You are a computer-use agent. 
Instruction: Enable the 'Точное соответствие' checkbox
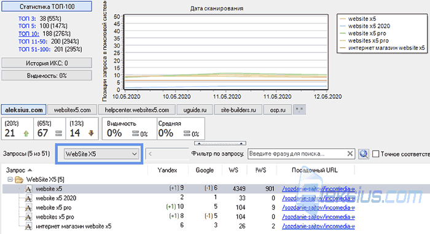coord(376,154)
